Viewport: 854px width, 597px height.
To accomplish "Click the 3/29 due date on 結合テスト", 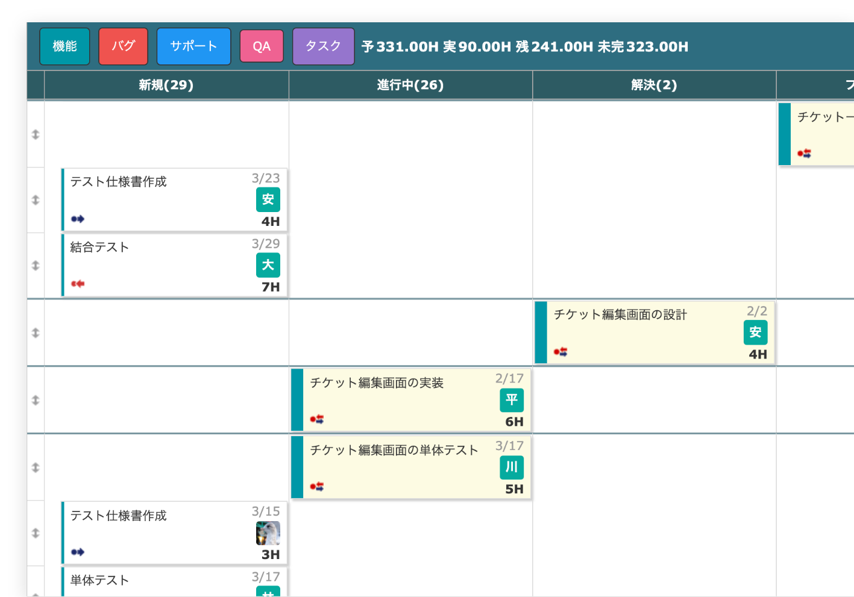I will coord(266,243).
